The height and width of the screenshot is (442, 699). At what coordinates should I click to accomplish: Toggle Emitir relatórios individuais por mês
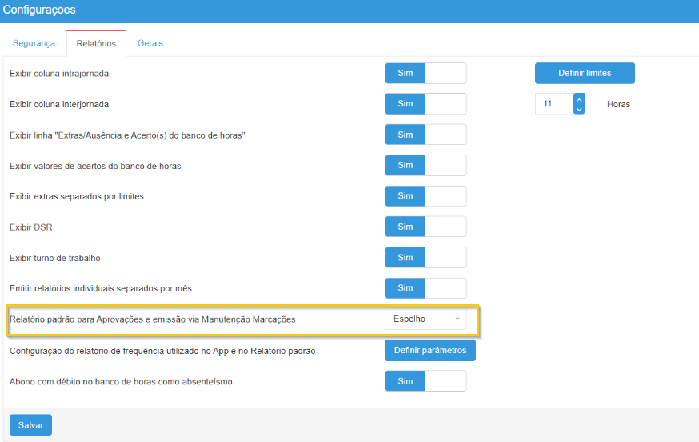425,288
